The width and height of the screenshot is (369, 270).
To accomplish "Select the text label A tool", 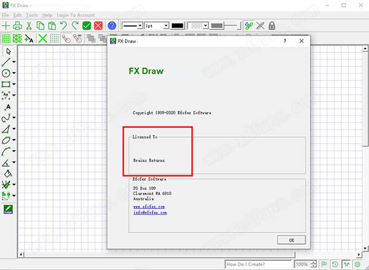I will (x=8, y=107).
